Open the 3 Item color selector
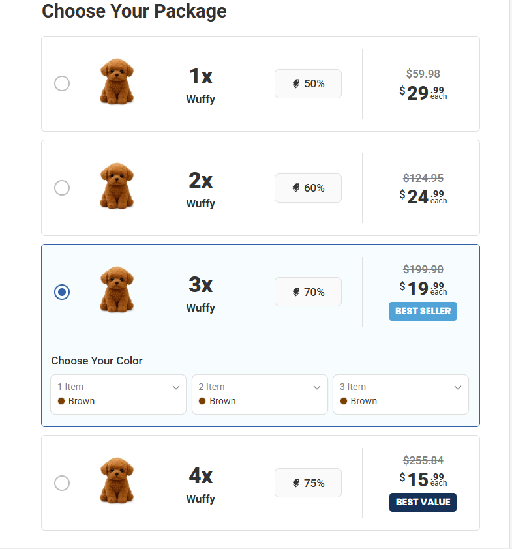Screen dimensions: 512x549 pyautogui.click(x=400, y=394)
